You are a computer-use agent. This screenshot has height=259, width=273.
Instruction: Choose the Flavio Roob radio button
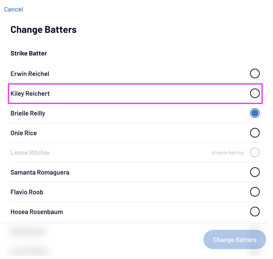pos(255,192)
